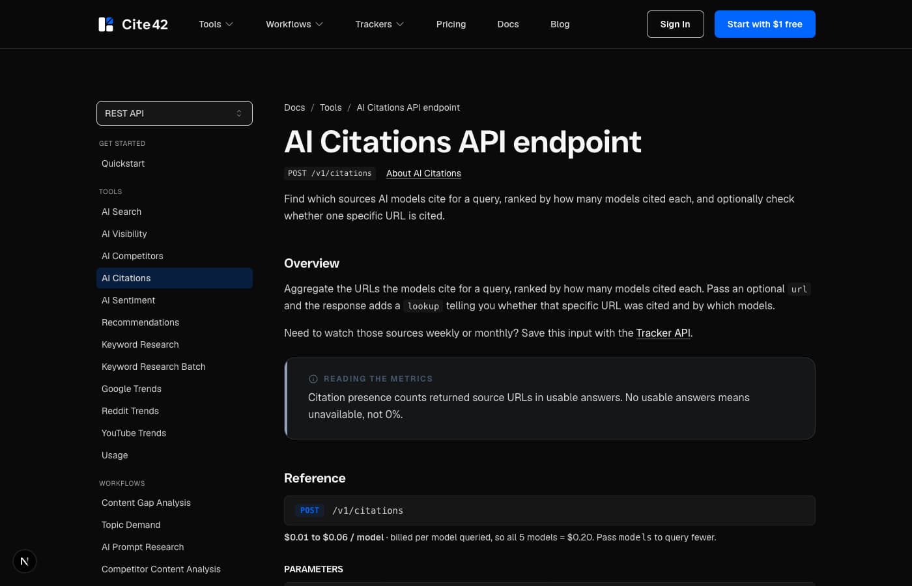912x586 pixels.
Task: Expand the Workflows navigation menu
Action: click(294, 24)
